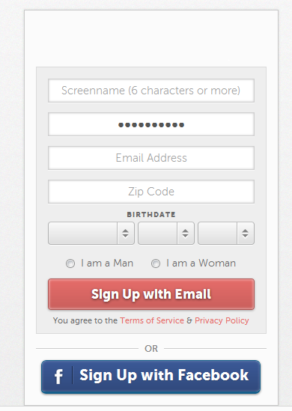Open the Privacy Policy link
Viewport: 292px width, 411px height.
click(x=222, y=320)
